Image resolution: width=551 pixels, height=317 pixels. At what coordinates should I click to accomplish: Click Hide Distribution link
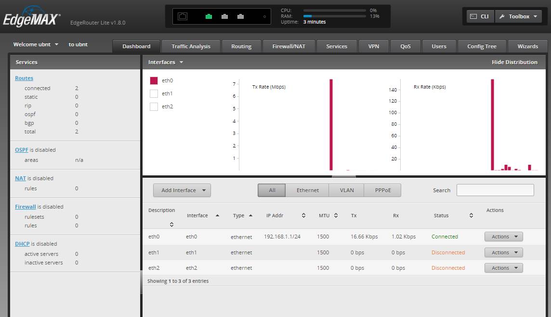tap(514, 62)
